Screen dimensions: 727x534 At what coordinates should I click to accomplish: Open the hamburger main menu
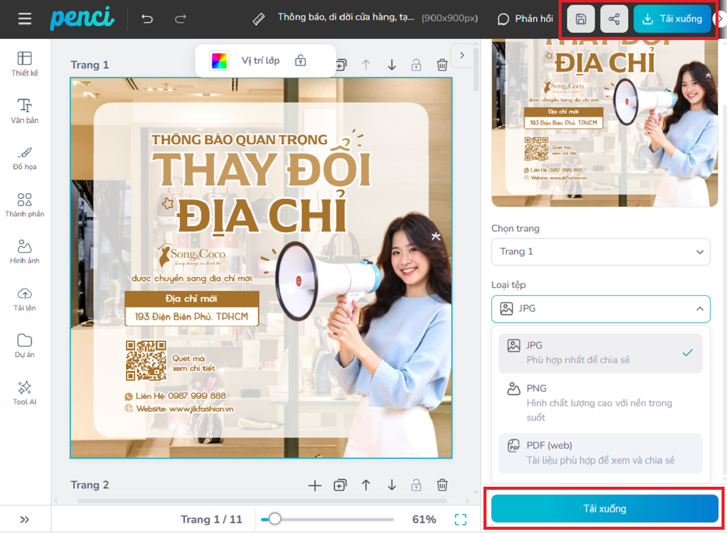25,19
